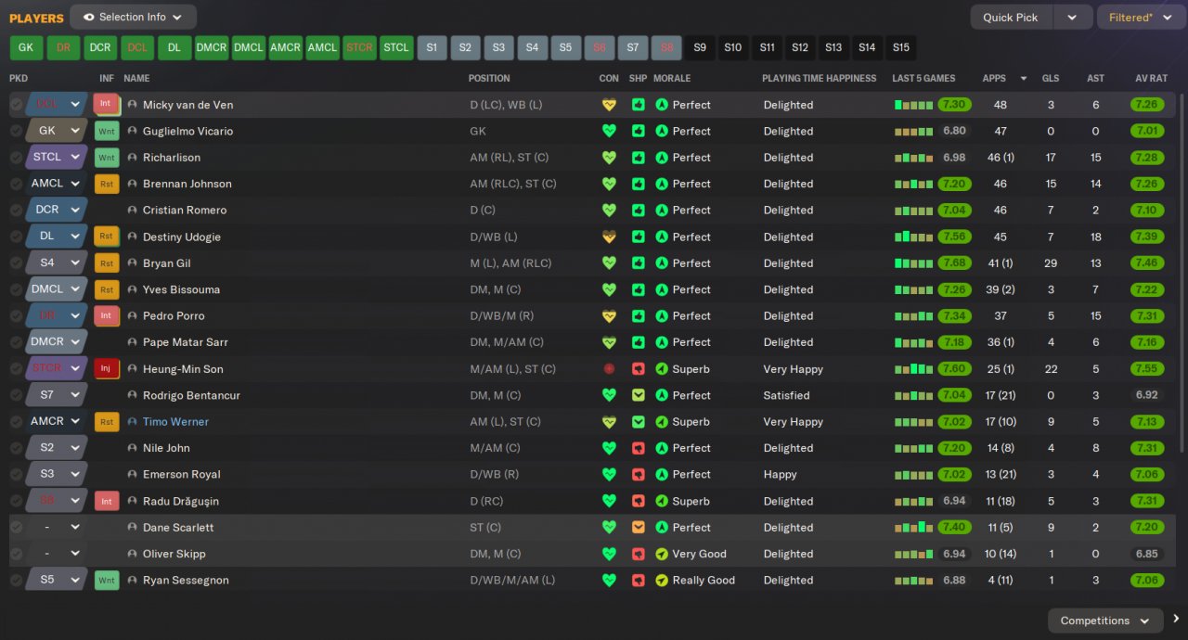This screenshot has height=640, width=1188.
Task: Sort the table by the NAME column
Action: coord(136,78)
